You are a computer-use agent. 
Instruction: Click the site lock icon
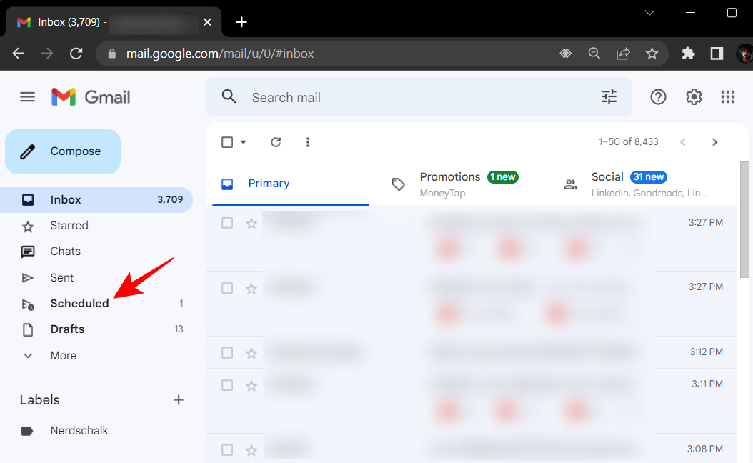[112, 54]
